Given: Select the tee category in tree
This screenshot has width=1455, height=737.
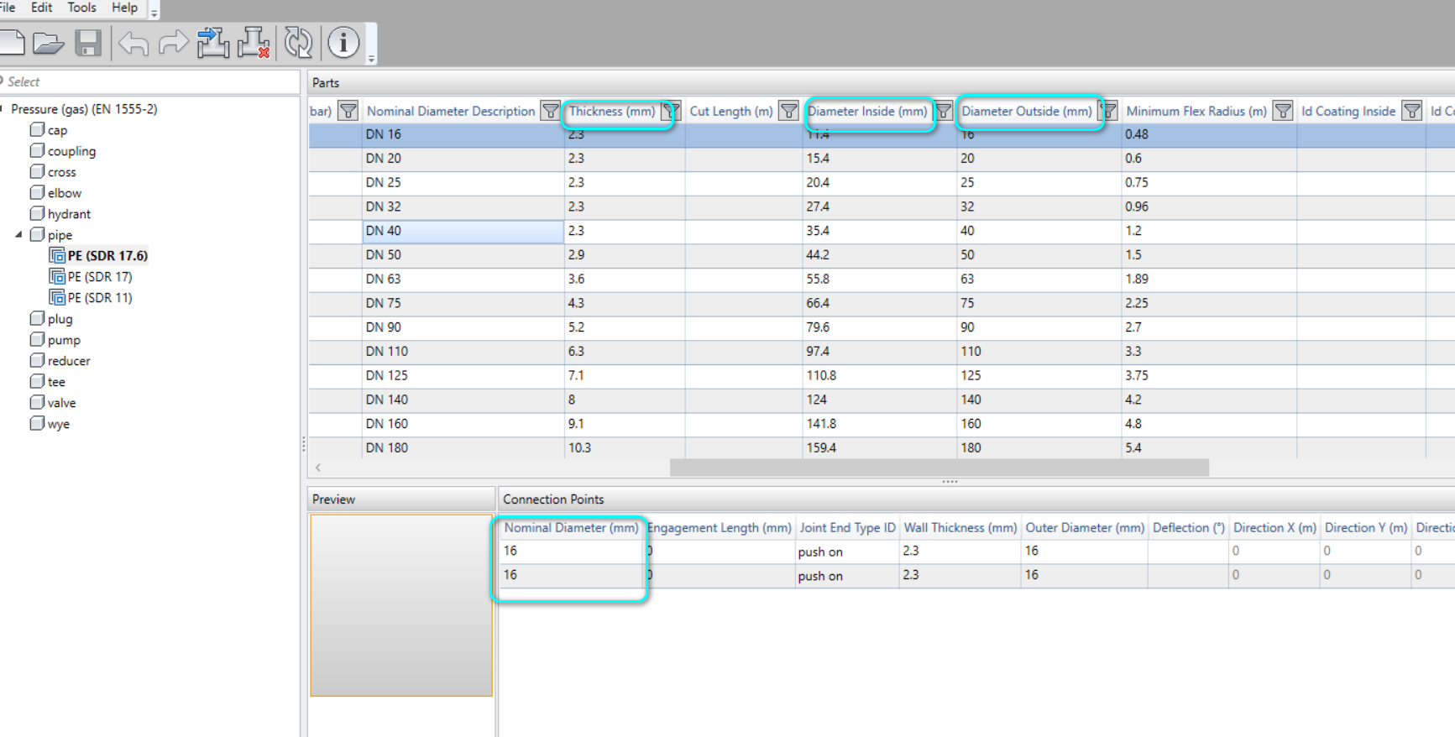Looking at the screenshot, I should point(56,382).
